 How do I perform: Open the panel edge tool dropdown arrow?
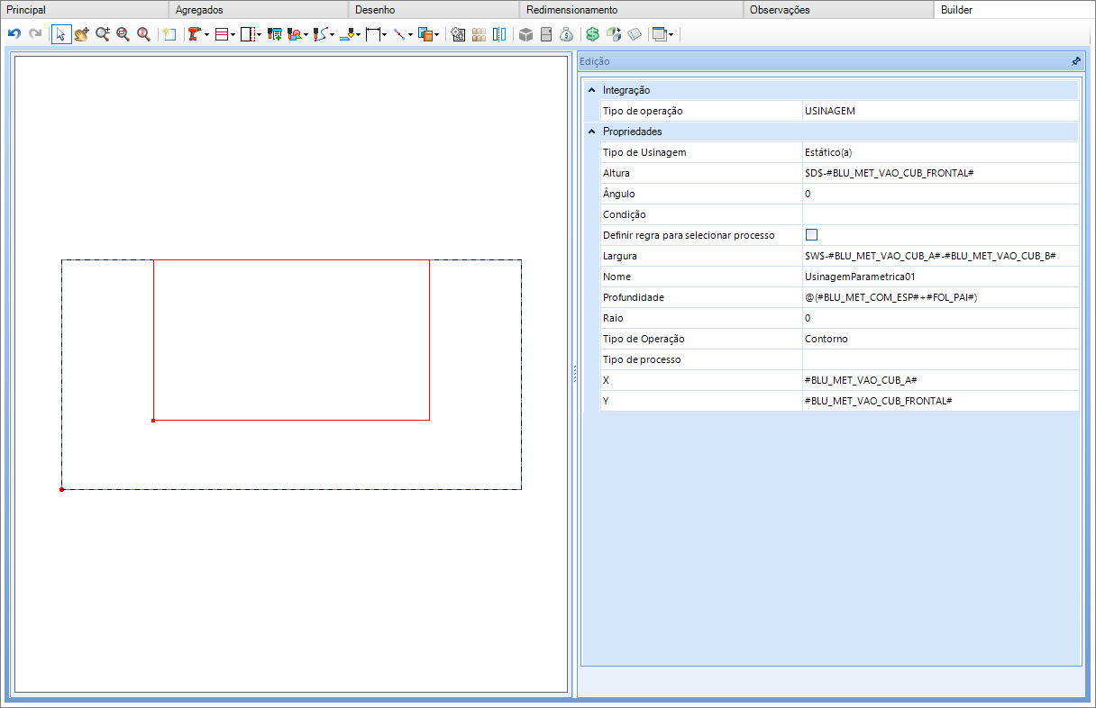tap(260, 35)
